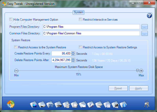Click the 'System Restore' group label
Screen dimensions: 157x112
click(x=21, y=40)
